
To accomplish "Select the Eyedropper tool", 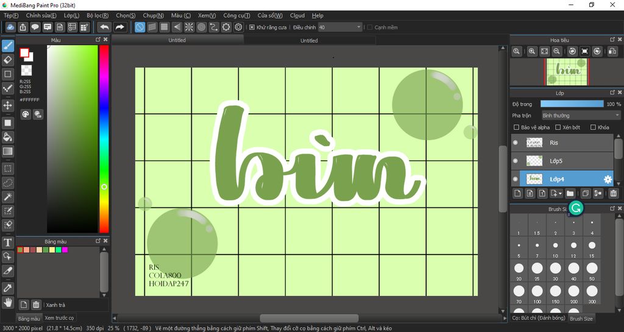I will 7,288.
